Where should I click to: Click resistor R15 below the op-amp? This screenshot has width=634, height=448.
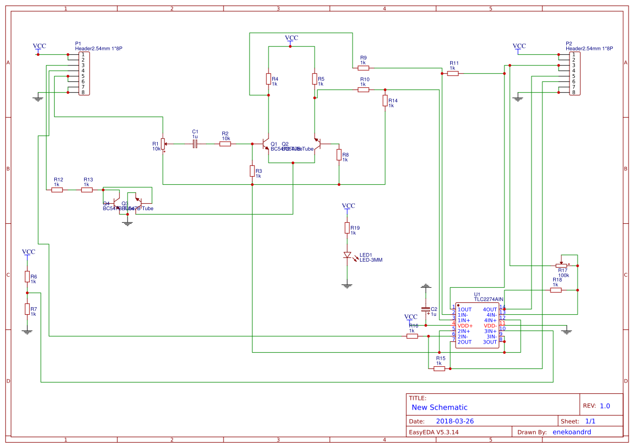(x=440, y=367)
